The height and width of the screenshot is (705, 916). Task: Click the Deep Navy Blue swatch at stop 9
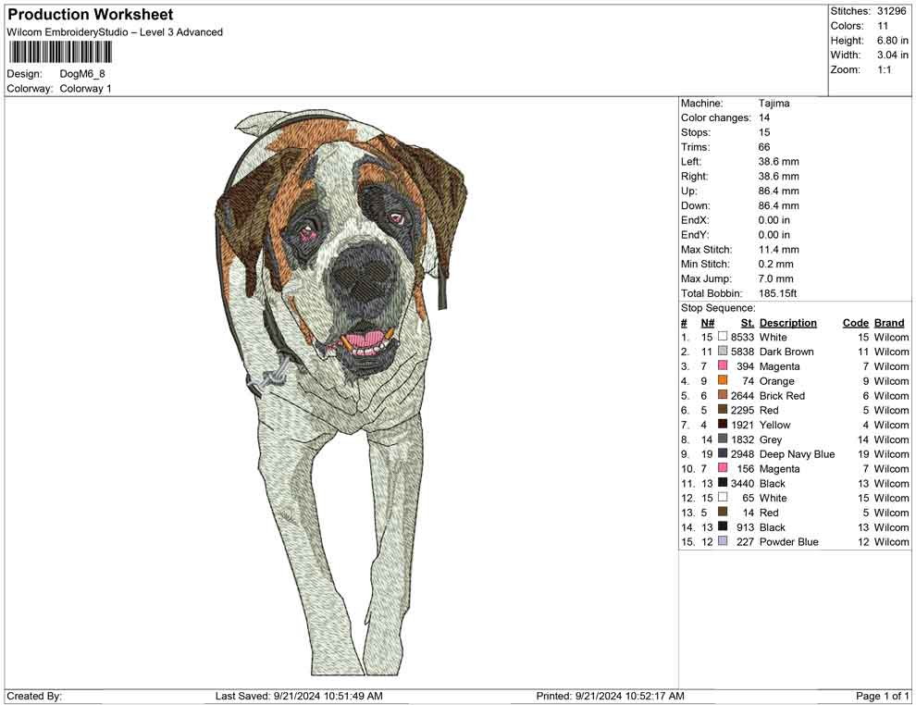(723, 454)
